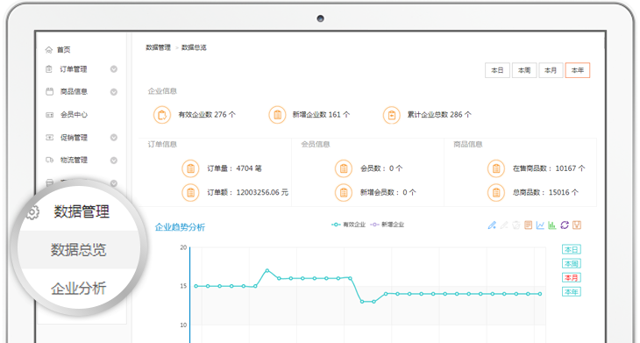The width and height of the screenshot is (640, 343).
Task: Click the purple restore refresh icon
Action: click(x=565, y=225)
